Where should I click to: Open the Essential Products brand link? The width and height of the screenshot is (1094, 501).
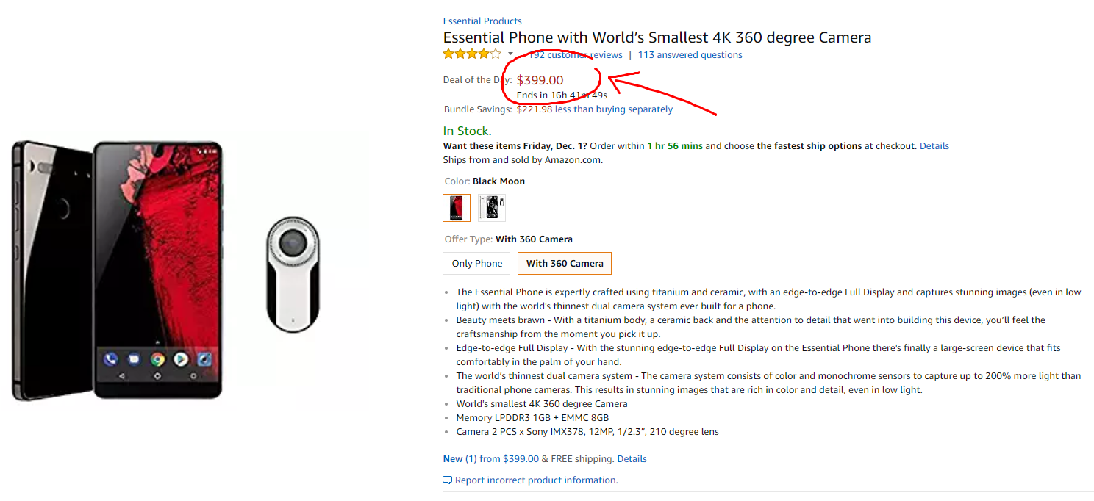point(482,21)
